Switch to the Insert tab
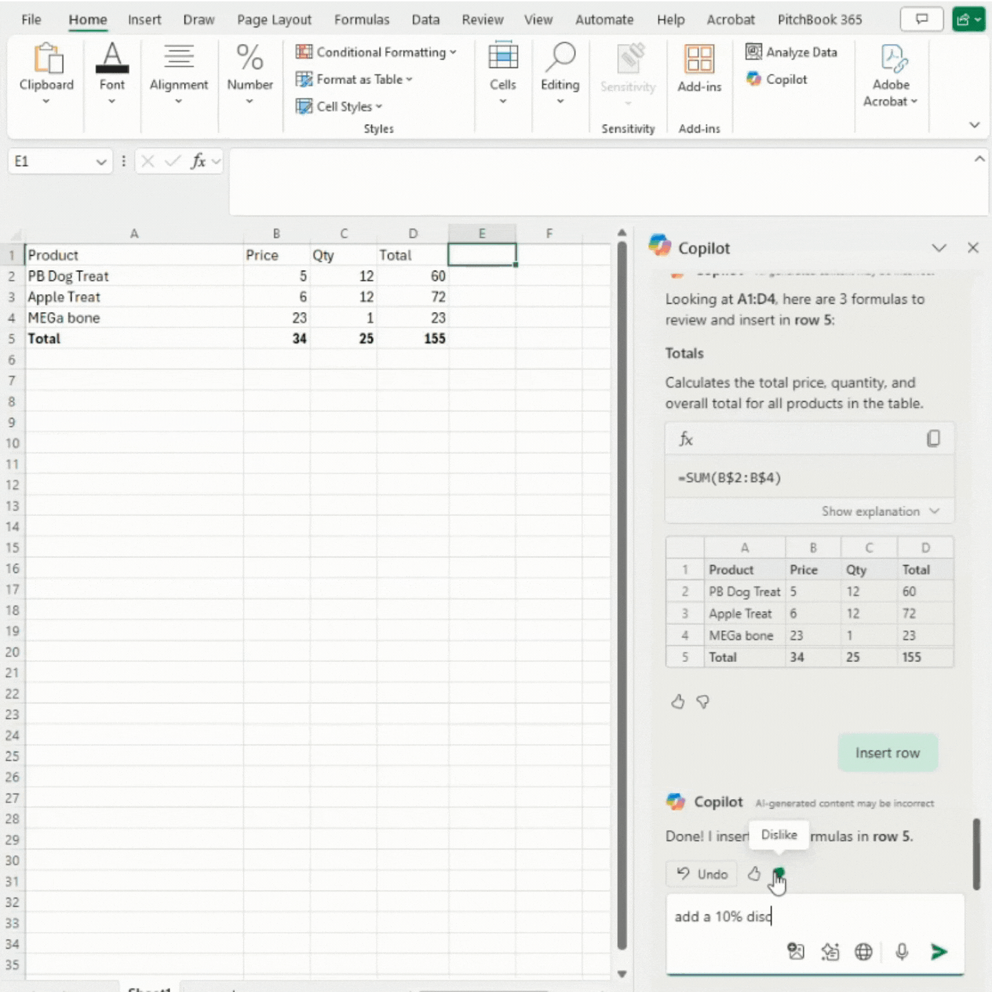Image resolution: width=992 pixels, height=992 pixels. click(144, 19)
